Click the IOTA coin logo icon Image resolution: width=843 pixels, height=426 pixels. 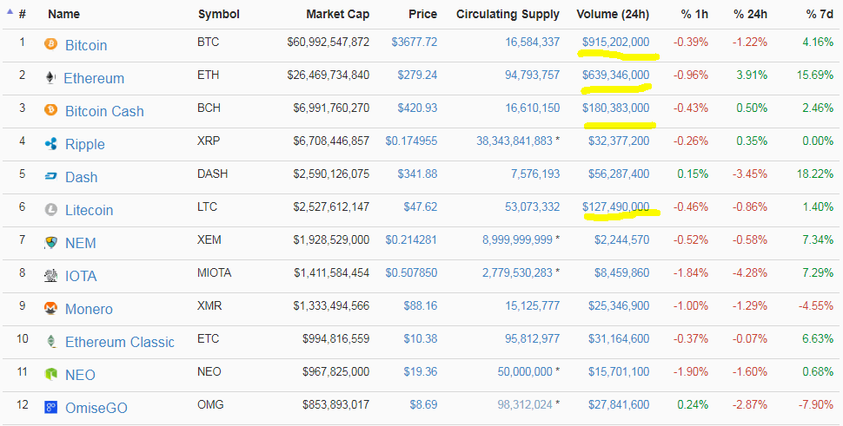coord(50,276)
